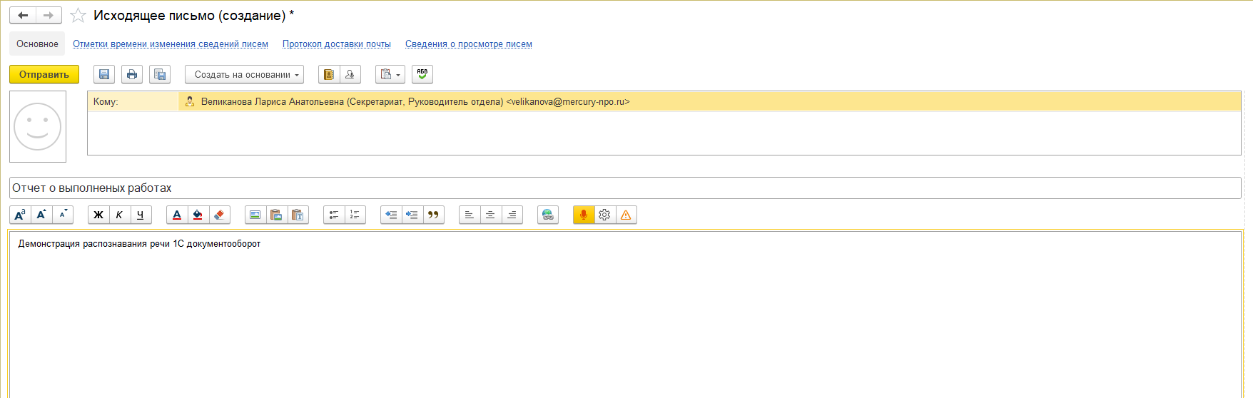Switch to the Основное tab

pyautogui.click(x=37, y=44)
